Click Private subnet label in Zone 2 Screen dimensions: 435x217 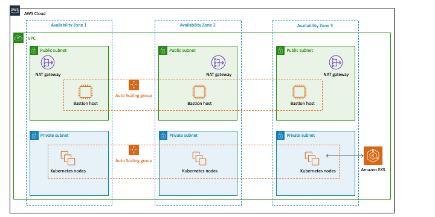(x=184, y=136)
